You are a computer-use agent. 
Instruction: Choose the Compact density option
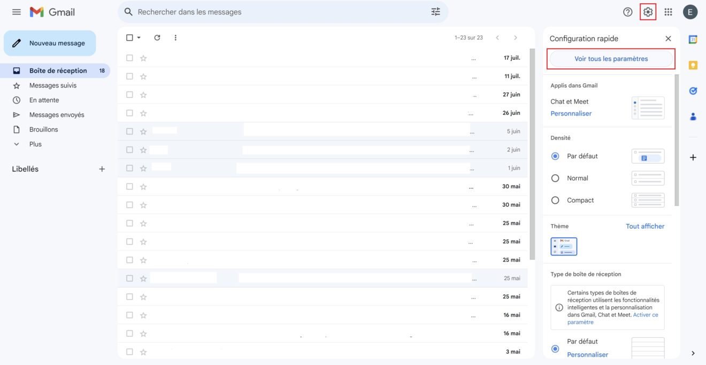coord(555,200)
